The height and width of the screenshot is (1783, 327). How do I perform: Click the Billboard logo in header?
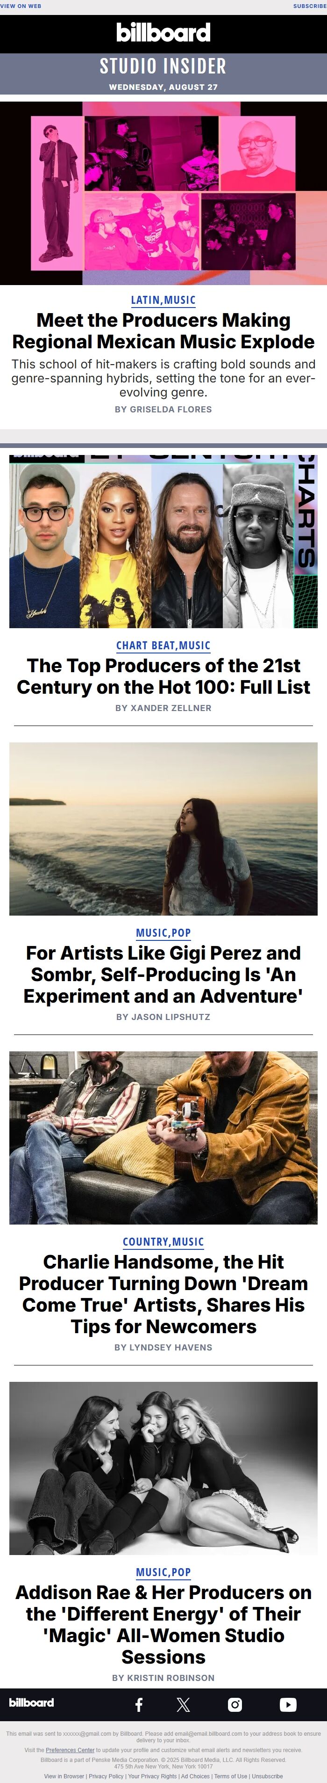pyautogui.click(x=163, y=32)
